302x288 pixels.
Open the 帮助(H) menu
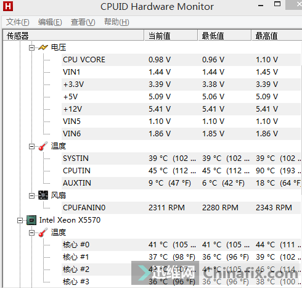click(116, 22)
